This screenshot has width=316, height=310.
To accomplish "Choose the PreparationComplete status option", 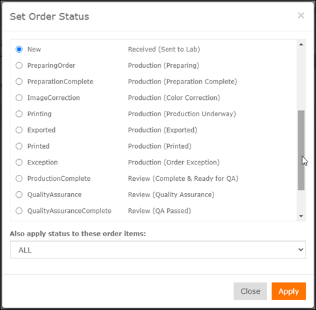I will pos(19,82).
